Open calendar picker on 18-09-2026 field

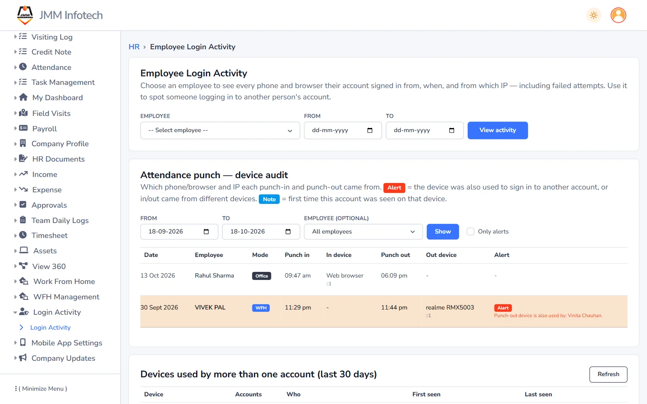point(206,231)
